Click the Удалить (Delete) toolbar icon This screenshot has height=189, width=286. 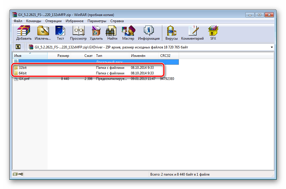[96, 33]
